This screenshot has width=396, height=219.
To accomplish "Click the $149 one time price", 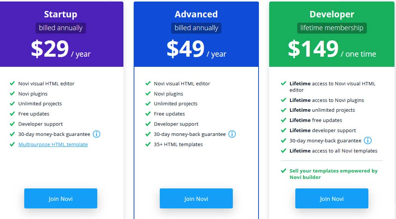I will point(332,49).
